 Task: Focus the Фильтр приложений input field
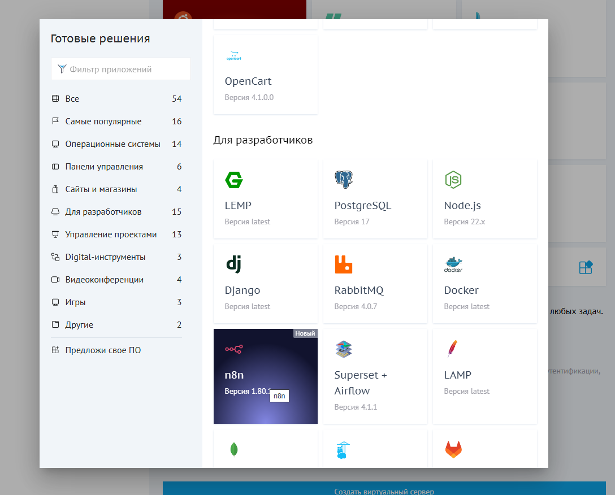[121, 69]
